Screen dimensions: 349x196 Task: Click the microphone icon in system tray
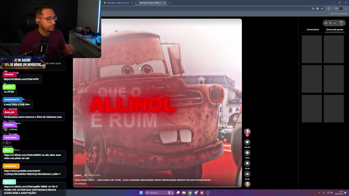(324, 193)
